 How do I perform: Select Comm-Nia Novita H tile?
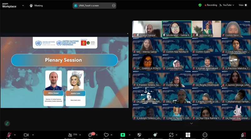pos(177,45)
